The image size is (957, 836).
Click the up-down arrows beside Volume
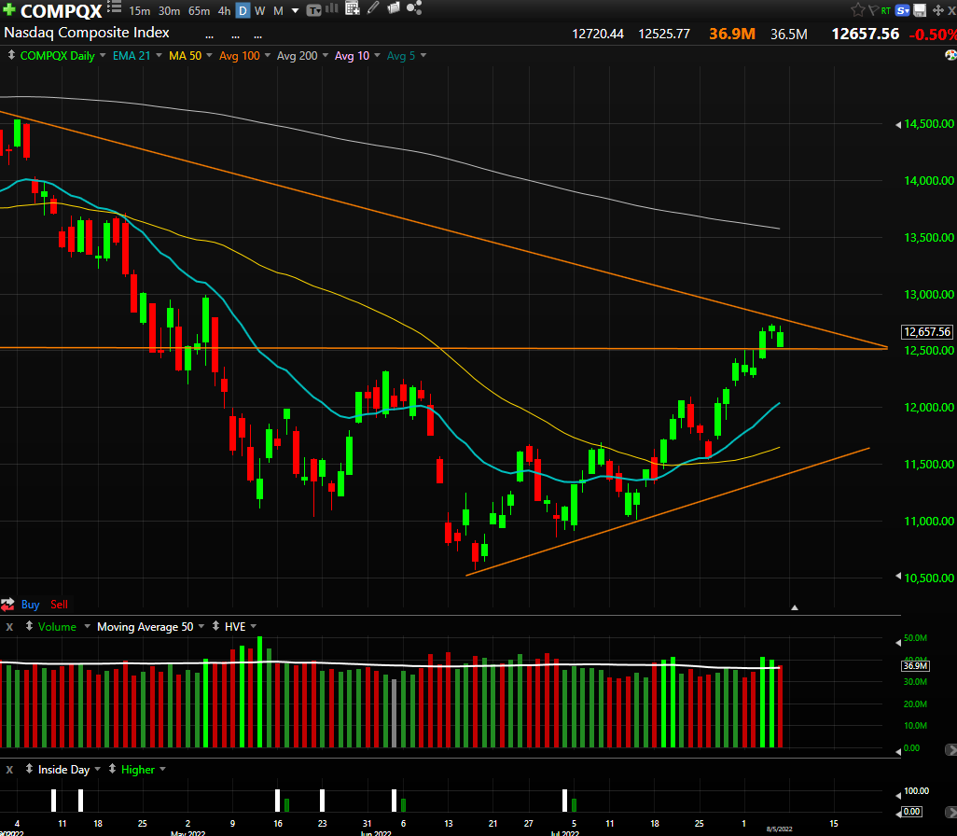click(x=29, y=626)
